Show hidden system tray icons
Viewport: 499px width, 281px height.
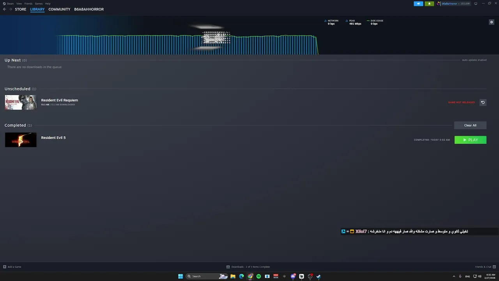[x=454, y=276]
